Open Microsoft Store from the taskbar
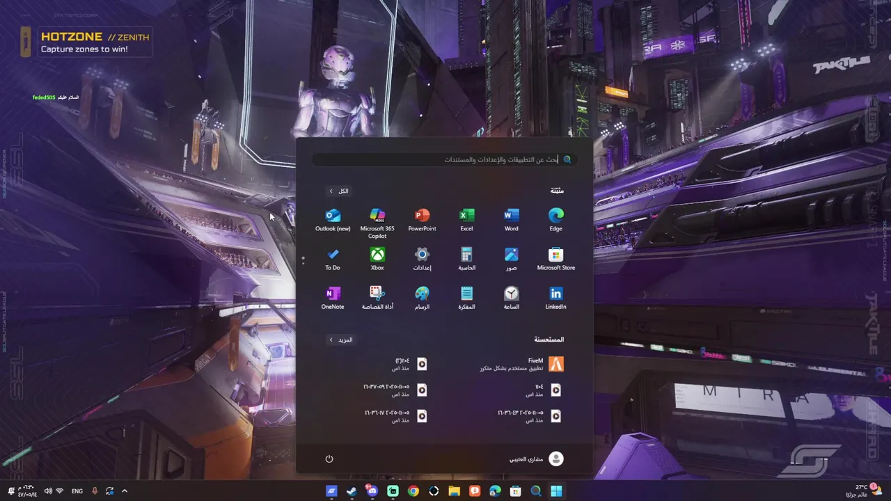This screenshot has width=891, height=501. tap(515, 491)
